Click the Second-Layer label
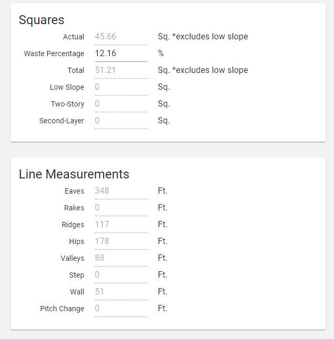The image size is (334, 339). pos(61,121)
